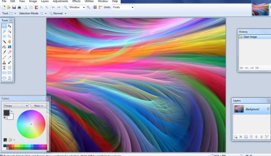
Task: Open the Layers menu
Action: tap(45, 1)
